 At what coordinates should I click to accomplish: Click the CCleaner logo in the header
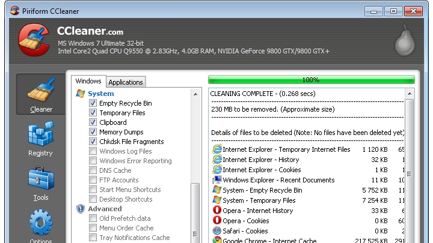34,40
